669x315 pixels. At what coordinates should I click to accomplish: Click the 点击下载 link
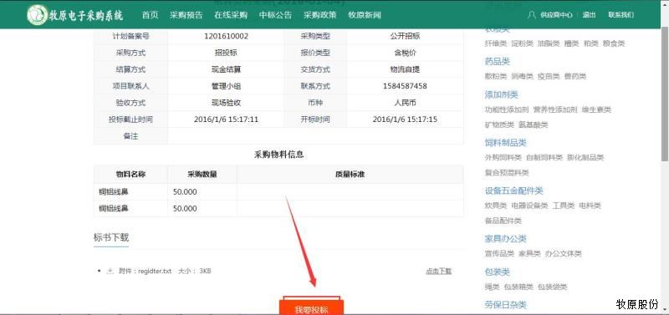[438, 271]
